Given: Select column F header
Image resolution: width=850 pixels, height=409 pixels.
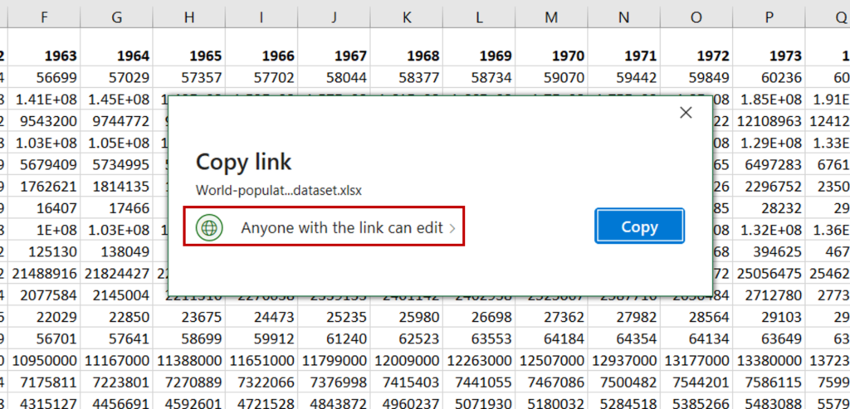Looking at the screenshot, I should tap(44, 18).
